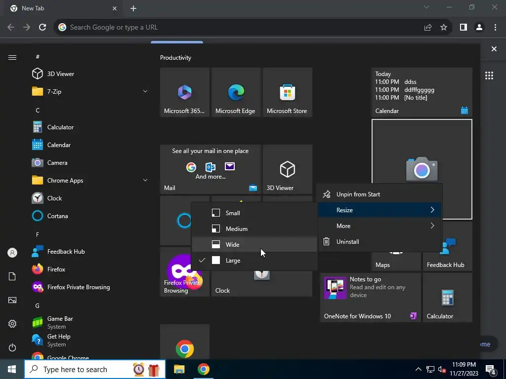The image size is (506, 379).
Task: Open 3D Viewer from the app list
Action: [90, 74]
